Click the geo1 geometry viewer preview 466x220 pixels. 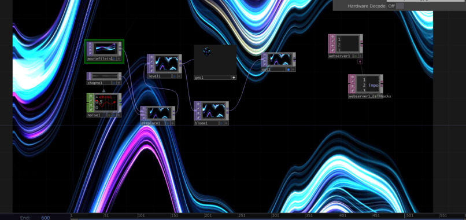pos(215,60)
